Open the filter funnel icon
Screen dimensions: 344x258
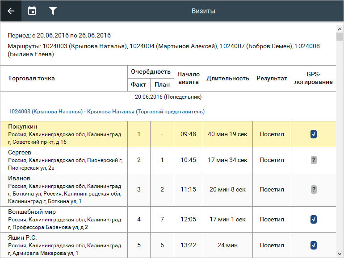53,11
